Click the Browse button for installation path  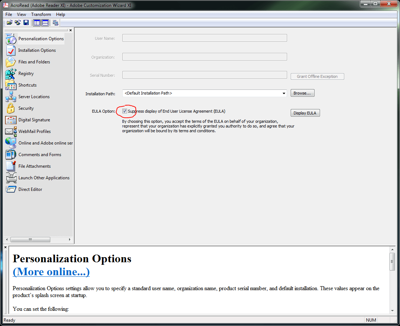[x=302, y=93]
